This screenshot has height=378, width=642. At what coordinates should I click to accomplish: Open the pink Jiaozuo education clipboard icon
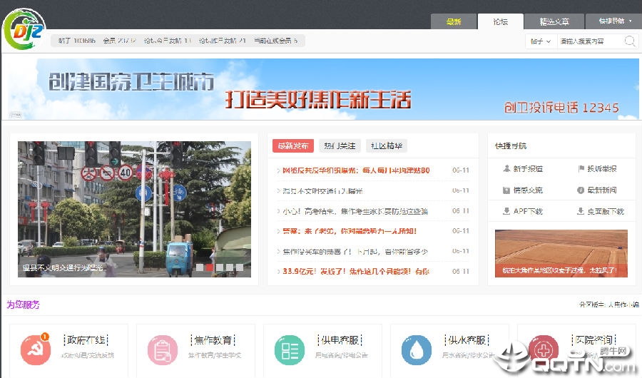click(162, 349)
